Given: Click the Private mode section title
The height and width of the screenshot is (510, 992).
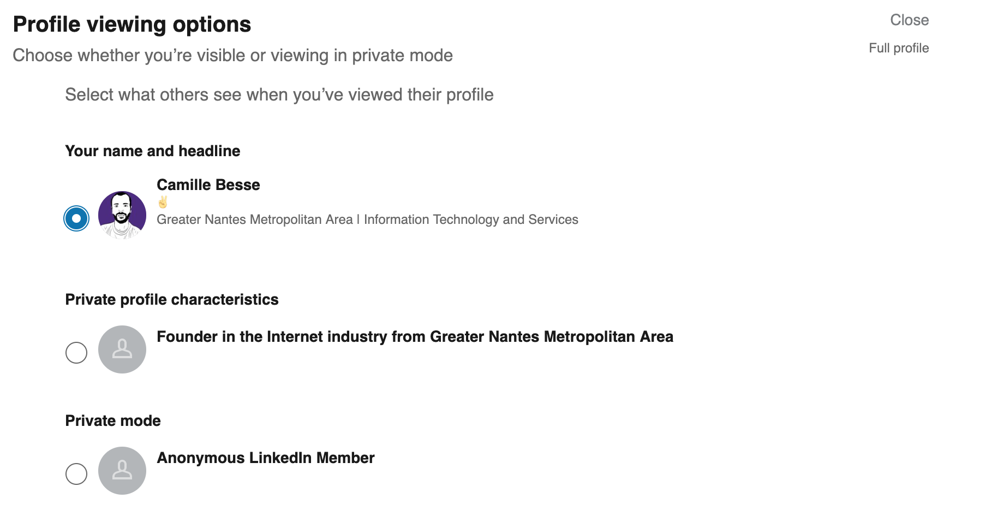Looking at the screenshot, I should 113,421.
